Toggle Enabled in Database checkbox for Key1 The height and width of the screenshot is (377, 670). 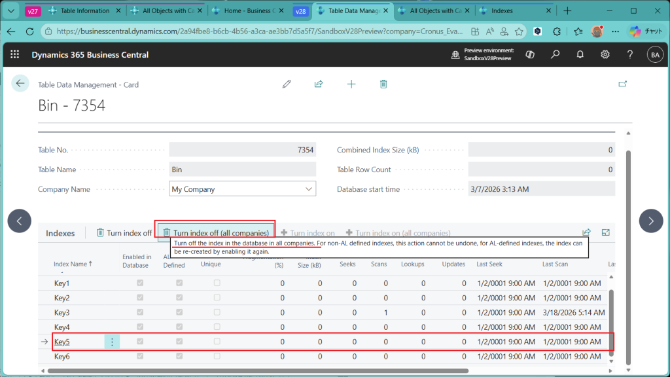(139, 283)
